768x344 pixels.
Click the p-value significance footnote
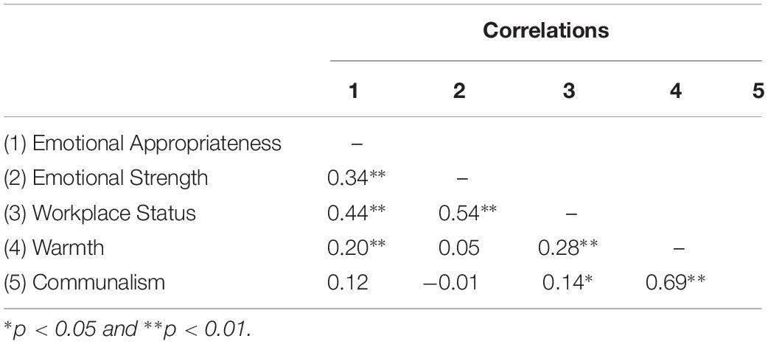128,329
